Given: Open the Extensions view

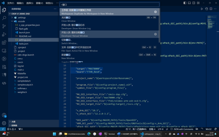Looking at the screenshot, I should point(4,42).
